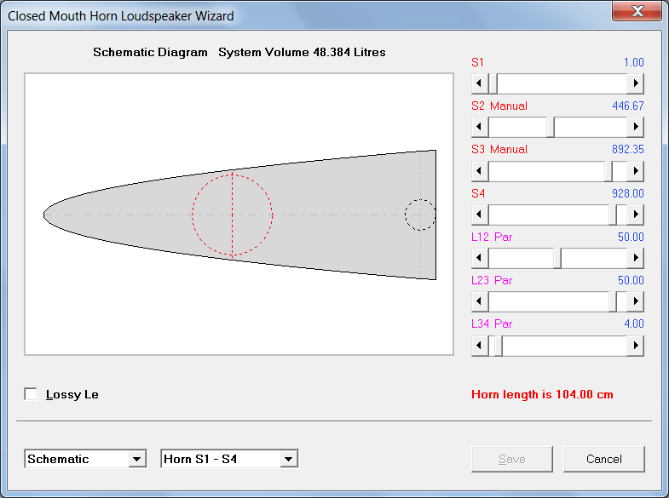669x498 pixels.
Task: Click the L12 slider thumb
Action: point(557,258)
